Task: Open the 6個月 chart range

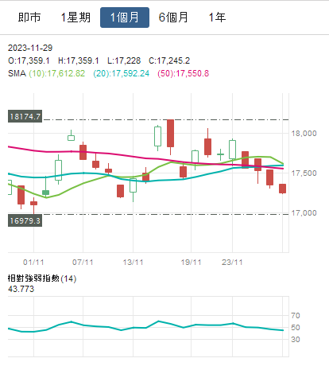Action: coord(173,18)
